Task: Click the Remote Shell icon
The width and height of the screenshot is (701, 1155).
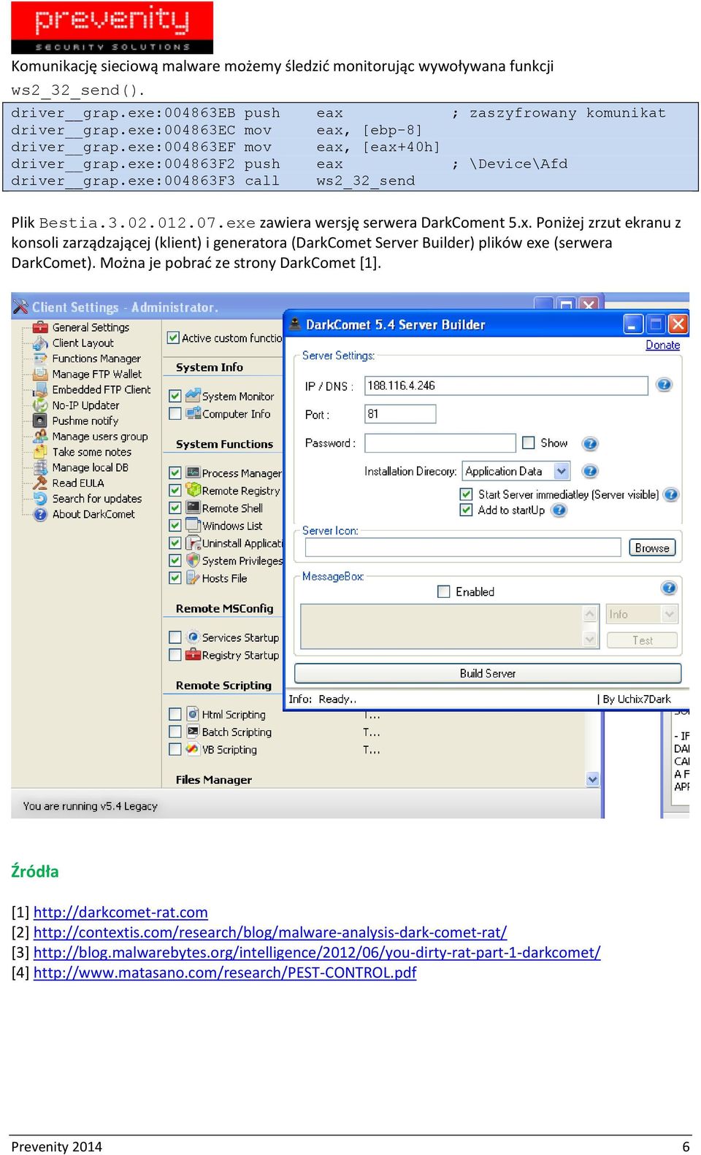Action: click(x=193, y=507)
